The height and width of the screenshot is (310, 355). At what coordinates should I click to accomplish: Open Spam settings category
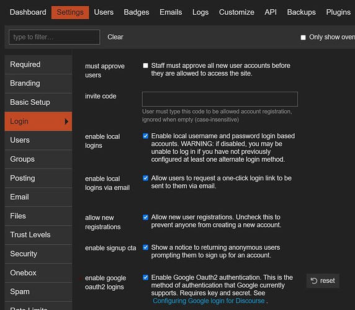(x=38, y=291)
